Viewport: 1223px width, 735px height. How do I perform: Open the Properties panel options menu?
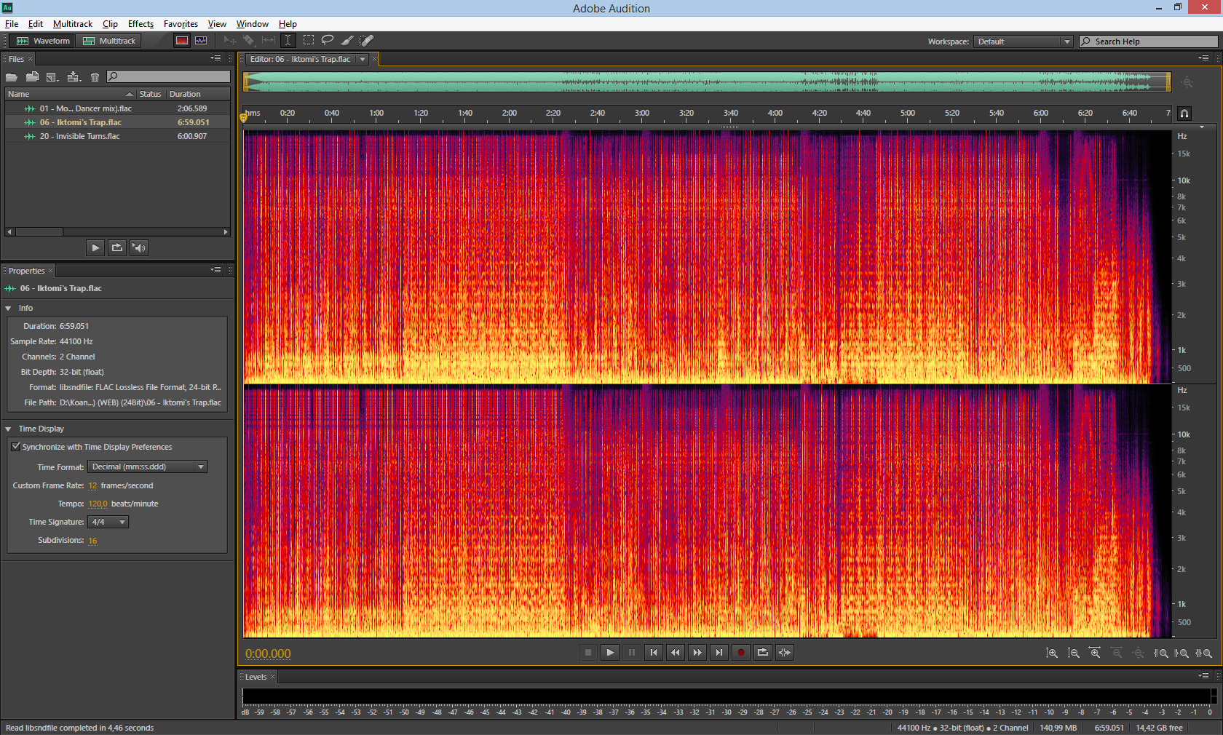pyautogui.click(x=216, y=270)
